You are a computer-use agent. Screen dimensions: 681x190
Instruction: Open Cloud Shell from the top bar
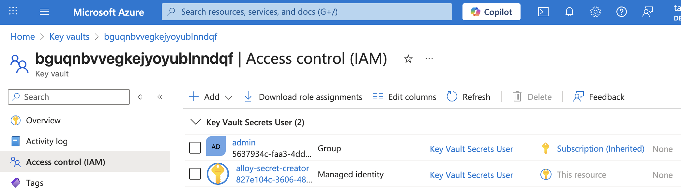click(x=543, y=12)
